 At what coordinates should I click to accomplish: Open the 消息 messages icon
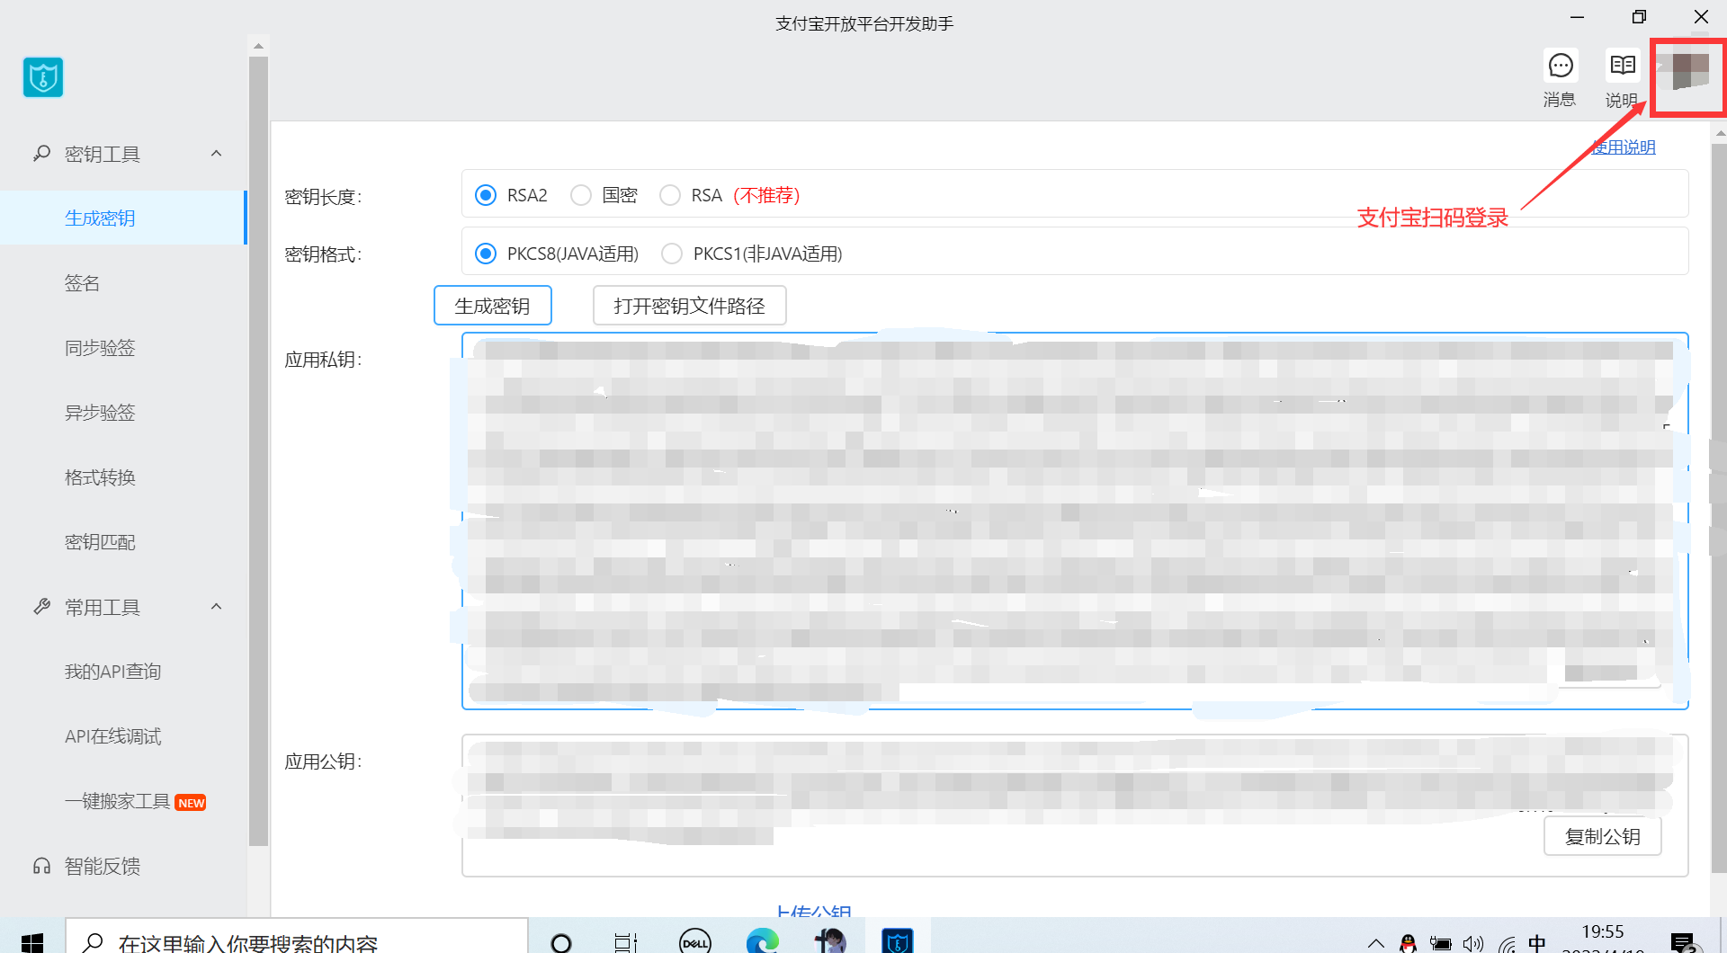(x=1561, y=66)
